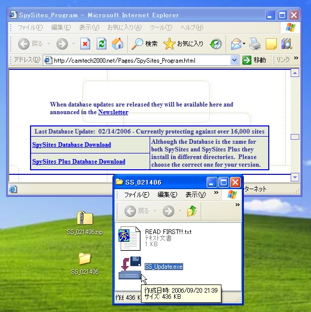Go up one folder in SS_021406 window
The height and width of the screenshot is (312, 311).
click(x=192, y=211)
